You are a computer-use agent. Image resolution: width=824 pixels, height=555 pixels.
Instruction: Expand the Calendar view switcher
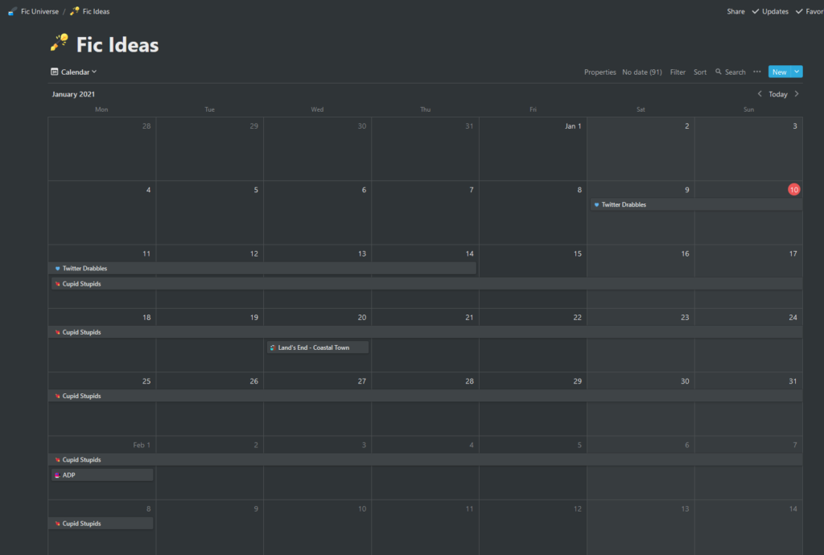point(73,72)
